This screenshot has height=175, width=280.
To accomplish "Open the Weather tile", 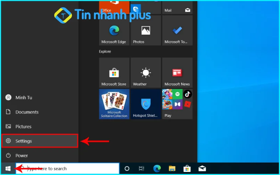I will pyautogui.click(x=146, y=73).
